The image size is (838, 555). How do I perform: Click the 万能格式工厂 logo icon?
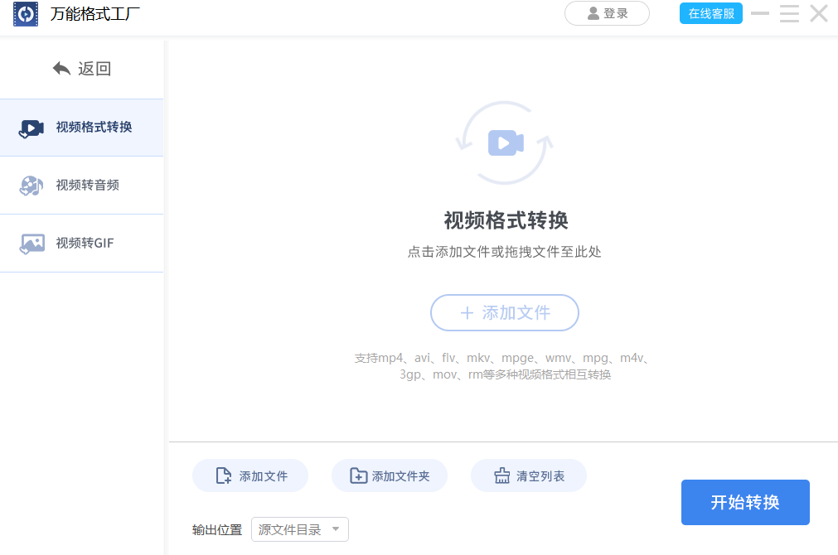(25, 14)
